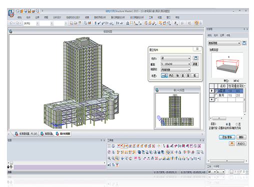Switch to last tab under the model view
254x187 pixels.
point(63,133)
